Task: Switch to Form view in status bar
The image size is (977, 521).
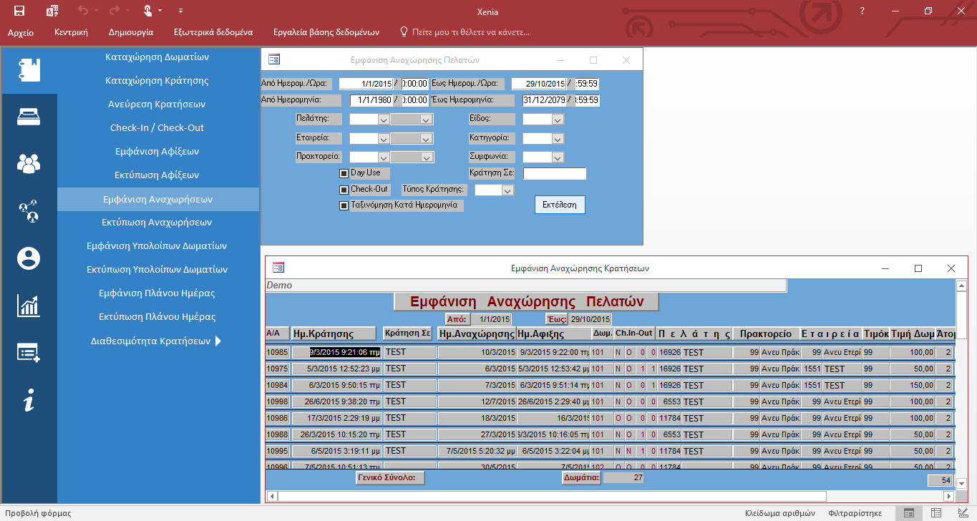Action: coord(908,513)
